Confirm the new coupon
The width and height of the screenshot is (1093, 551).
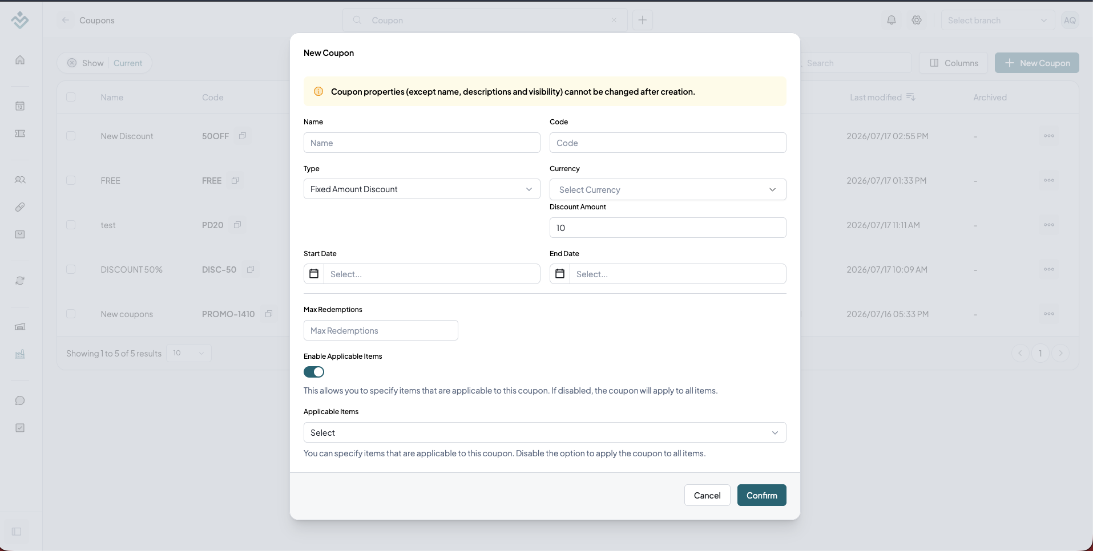(762, 495)
